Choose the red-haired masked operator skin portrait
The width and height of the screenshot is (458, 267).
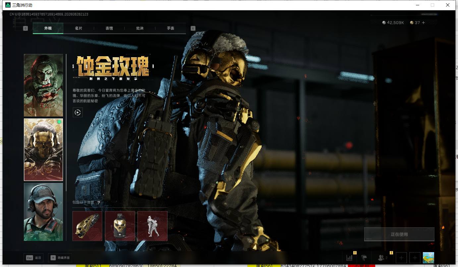(43, 85)
